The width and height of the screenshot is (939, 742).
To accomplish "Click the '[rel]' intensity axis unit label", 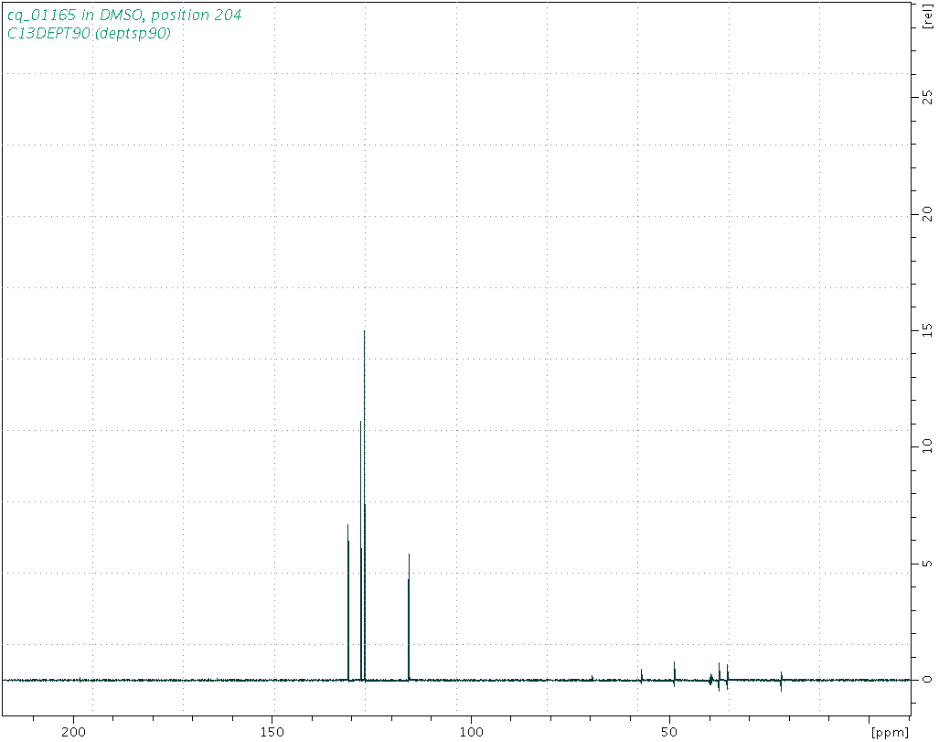I will [x=927, y=16].
